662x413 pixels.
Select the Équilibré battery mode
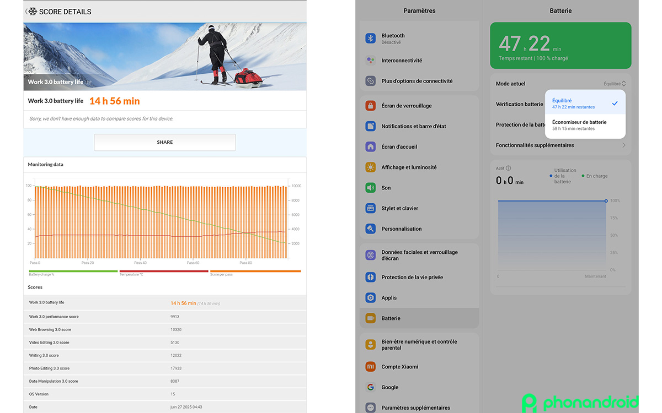[574, 104]
